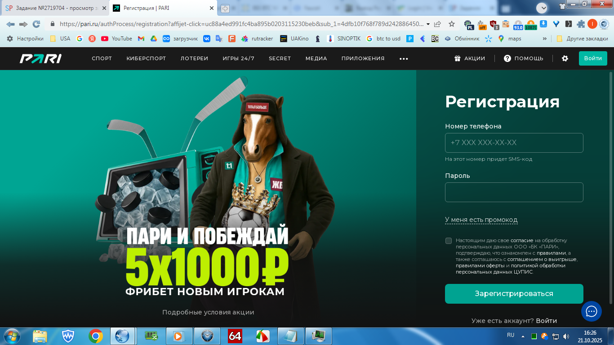The image size is (614, 345).
Task: Open the new tab button
Action: (225, 9)
